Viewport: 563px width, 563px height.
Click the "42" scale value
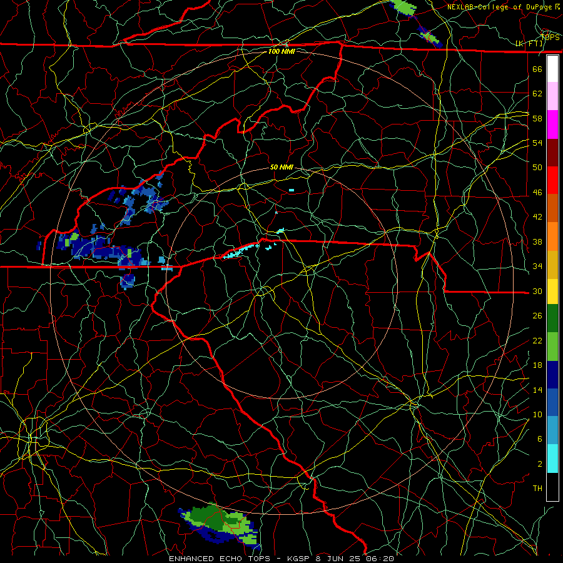(537, 217)
